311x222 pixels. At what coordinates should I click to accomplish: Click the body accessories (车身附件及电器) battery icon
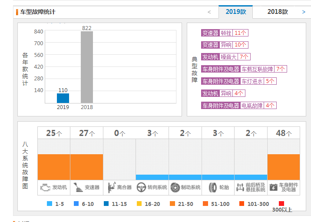273,188
